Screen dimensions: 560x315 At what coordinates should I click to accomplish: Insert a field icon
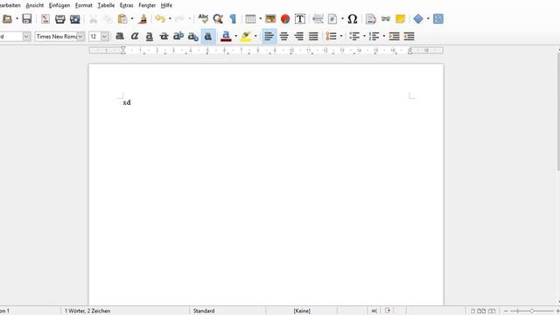(332, 19)
